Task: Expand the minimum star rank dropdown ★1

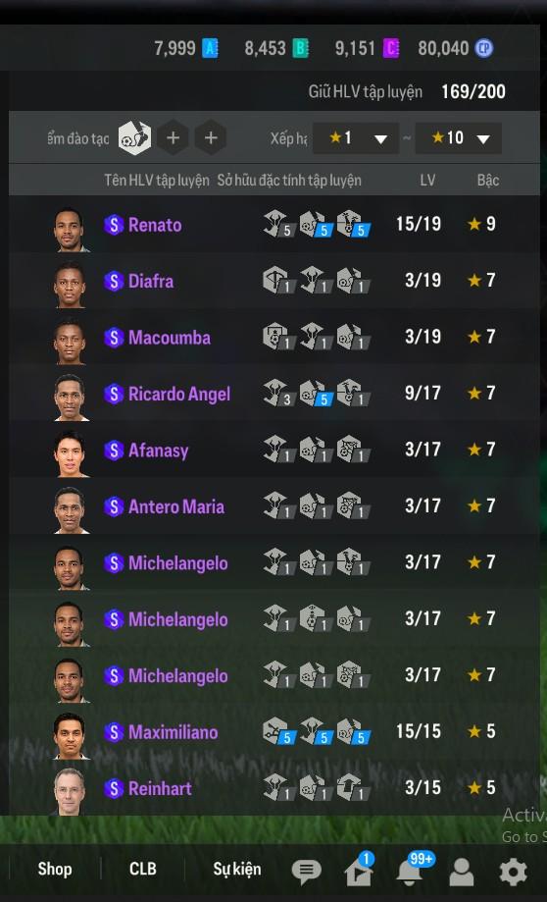Action: click(x=356, y=138)
